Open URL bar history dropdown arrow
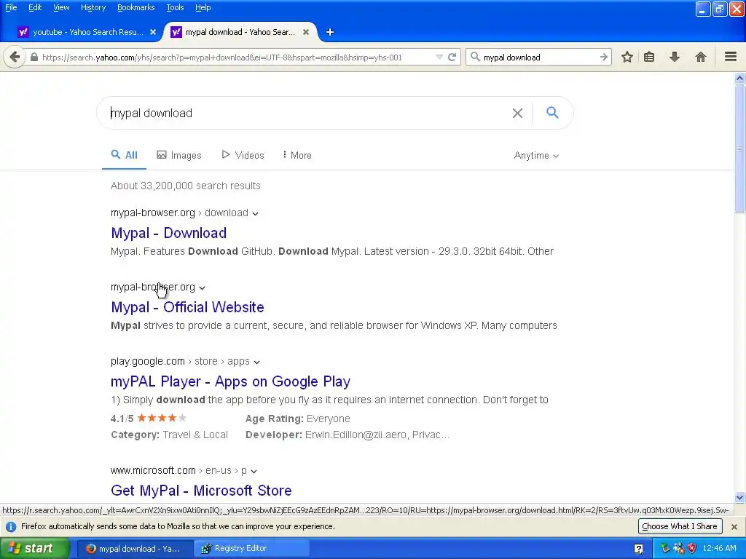The image size is (746, 559). click(439, 58)
